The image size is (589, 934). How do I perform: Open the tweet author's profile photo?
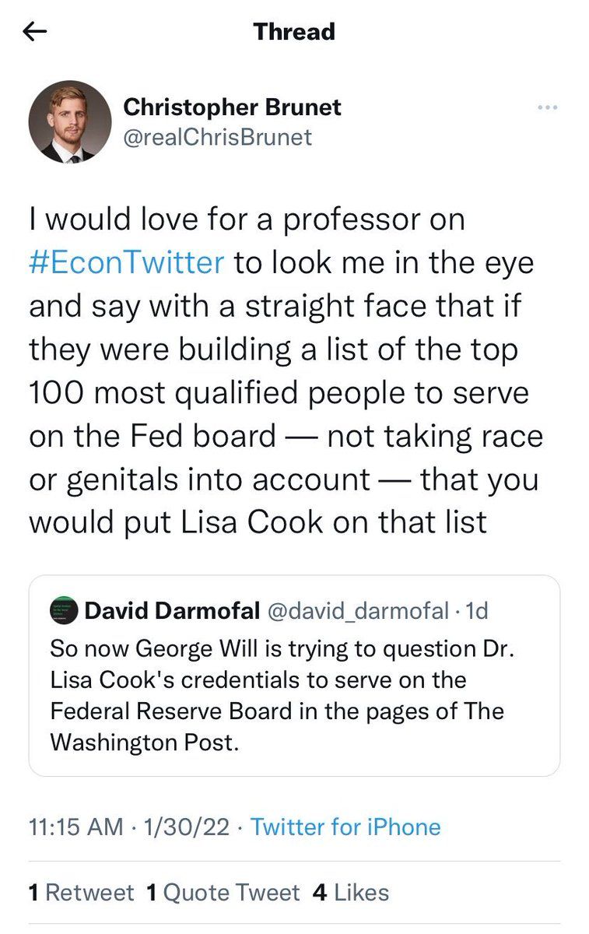(x=70, y=122)
